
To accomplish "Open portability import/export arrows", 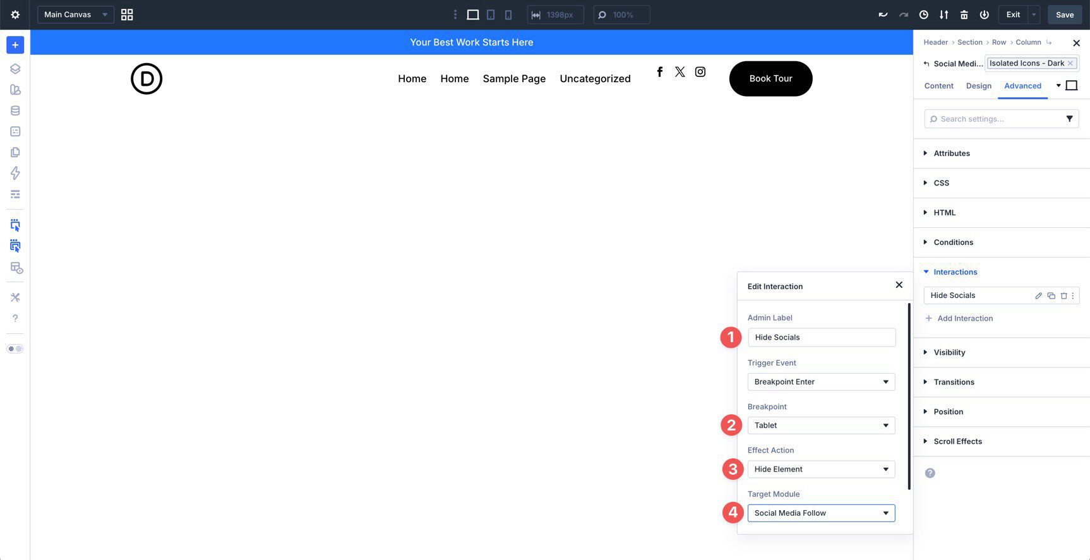I will pyautogui.click(x=944, y=15).
